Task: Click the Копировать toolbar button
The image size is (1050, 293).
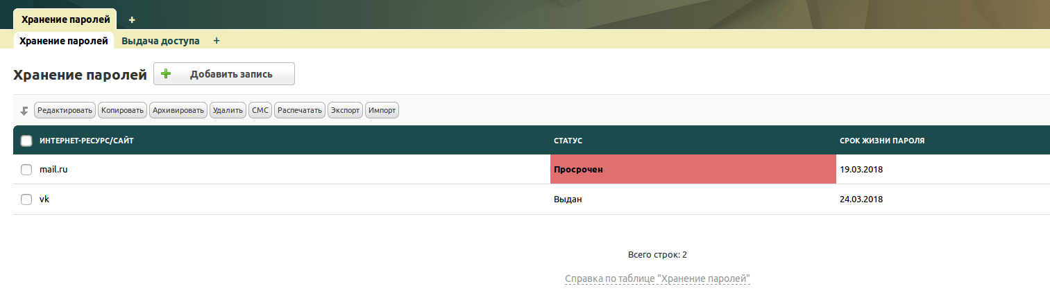Action: coord(122,110)
